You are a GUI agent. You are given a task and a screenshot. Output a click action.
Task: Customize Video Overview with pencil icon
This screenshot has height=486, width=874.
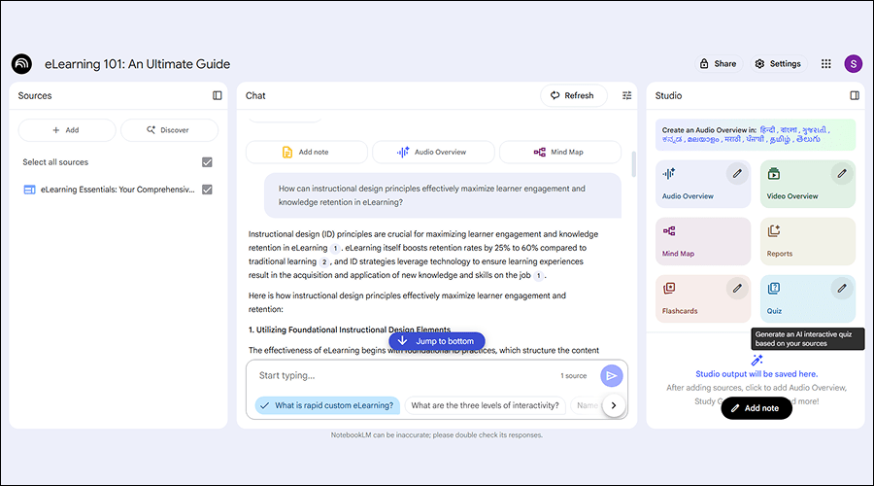tap(842, 174)
